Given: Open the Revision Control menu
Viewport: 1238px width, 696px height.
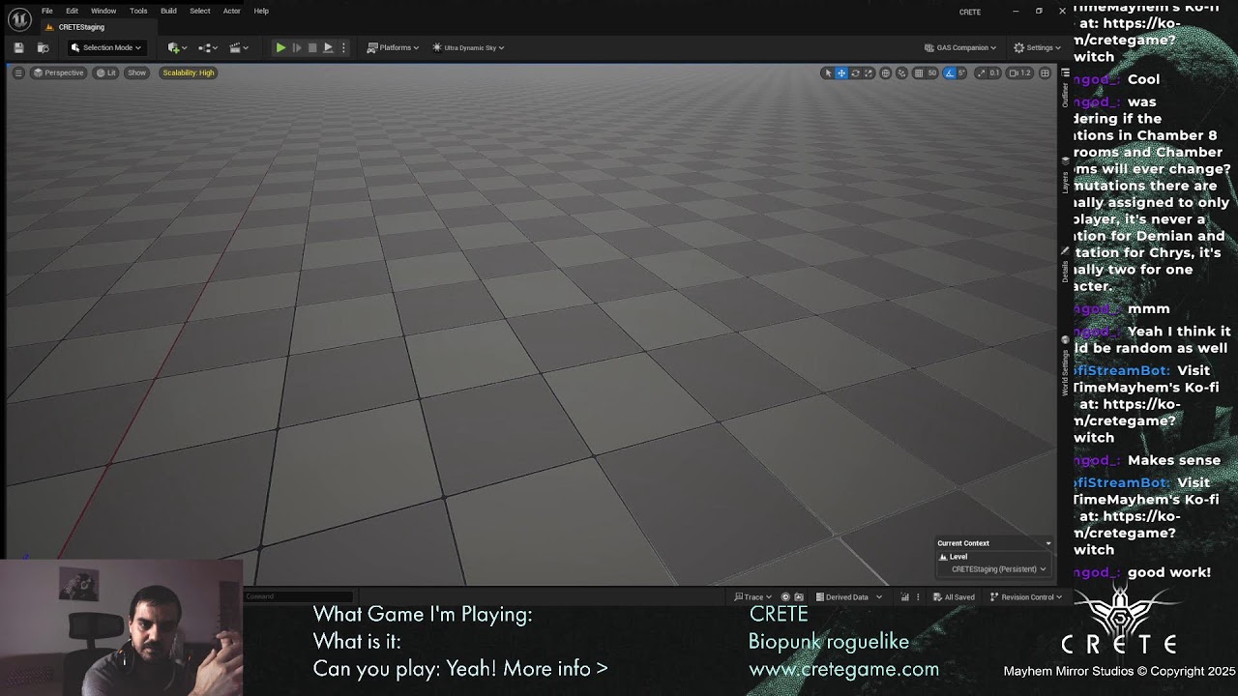Looking at the screenshot, I should click(1025, 596).
